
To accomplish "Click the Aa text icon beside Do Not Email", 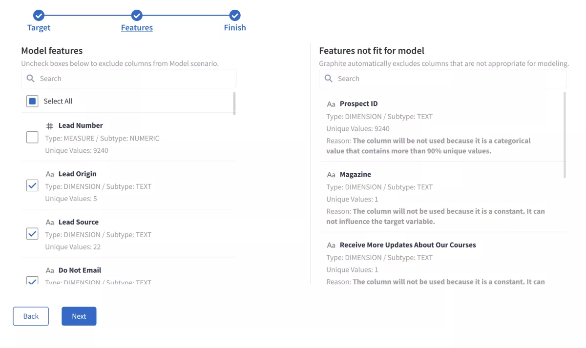I will [x=49, y=270].
